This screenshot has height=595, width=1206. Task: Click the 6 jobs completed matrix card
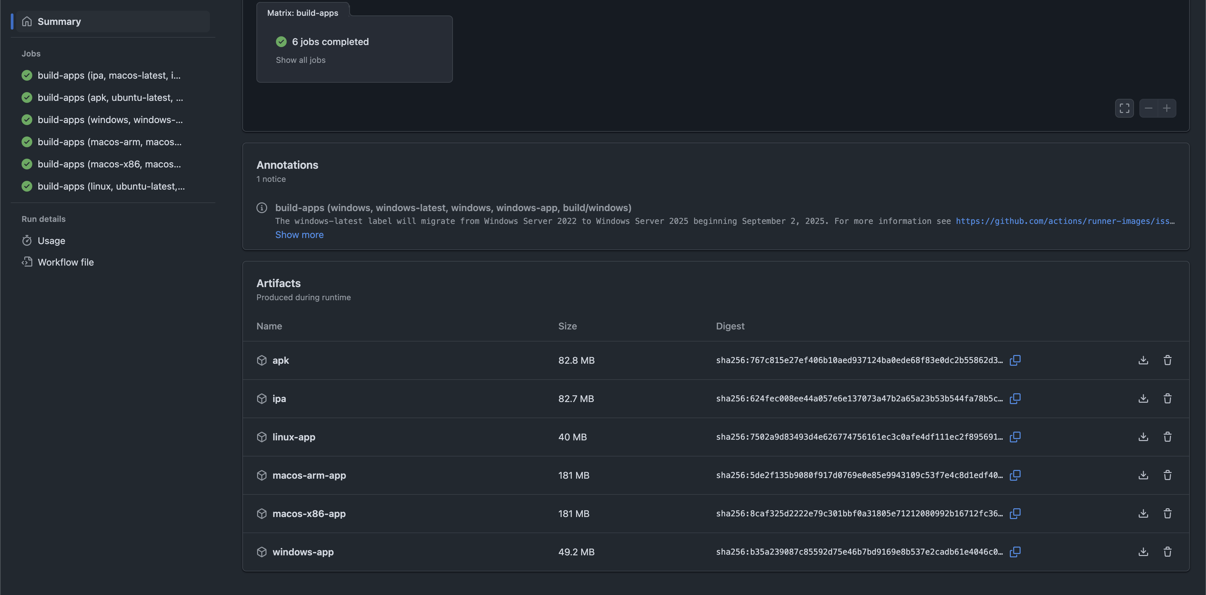[330, 42]
